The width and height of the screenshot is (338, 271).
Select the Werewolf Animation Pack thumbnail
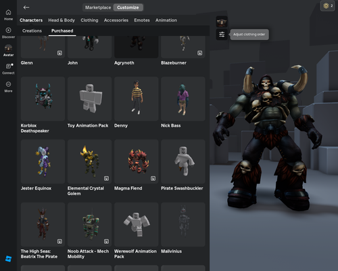(x=136, y=224)
